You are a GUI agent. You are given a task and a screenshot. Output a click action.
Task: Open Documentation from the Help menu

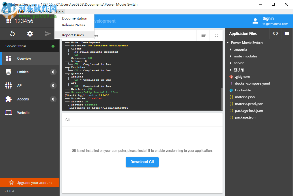[74, 18]
